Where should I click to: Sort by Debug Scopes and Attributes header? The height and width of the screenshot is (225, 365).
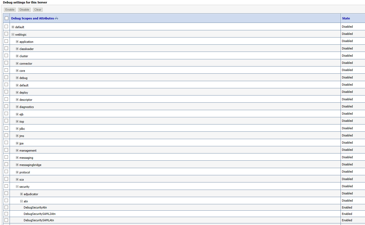[32, 18]
